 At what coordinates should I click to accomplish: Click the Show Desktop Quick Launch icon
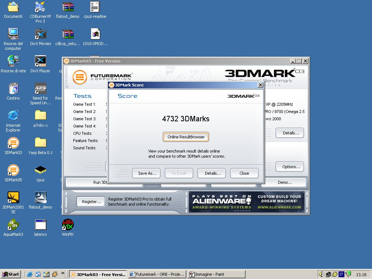pos(46,274)
